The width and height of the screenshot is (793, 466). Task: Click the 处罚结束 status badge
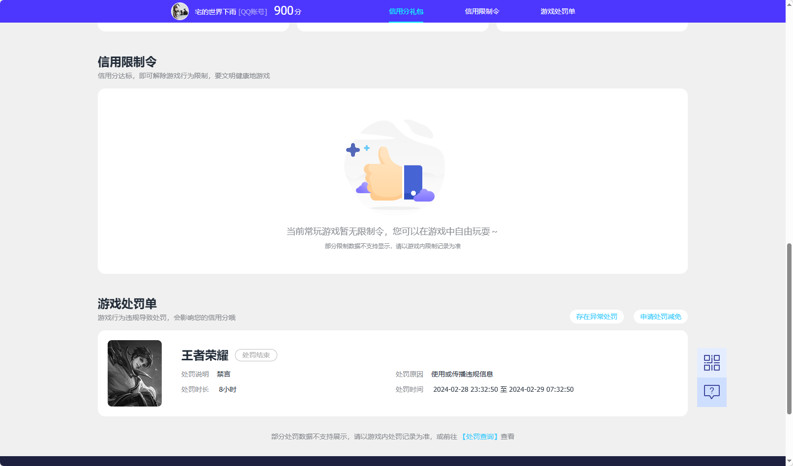256,355
